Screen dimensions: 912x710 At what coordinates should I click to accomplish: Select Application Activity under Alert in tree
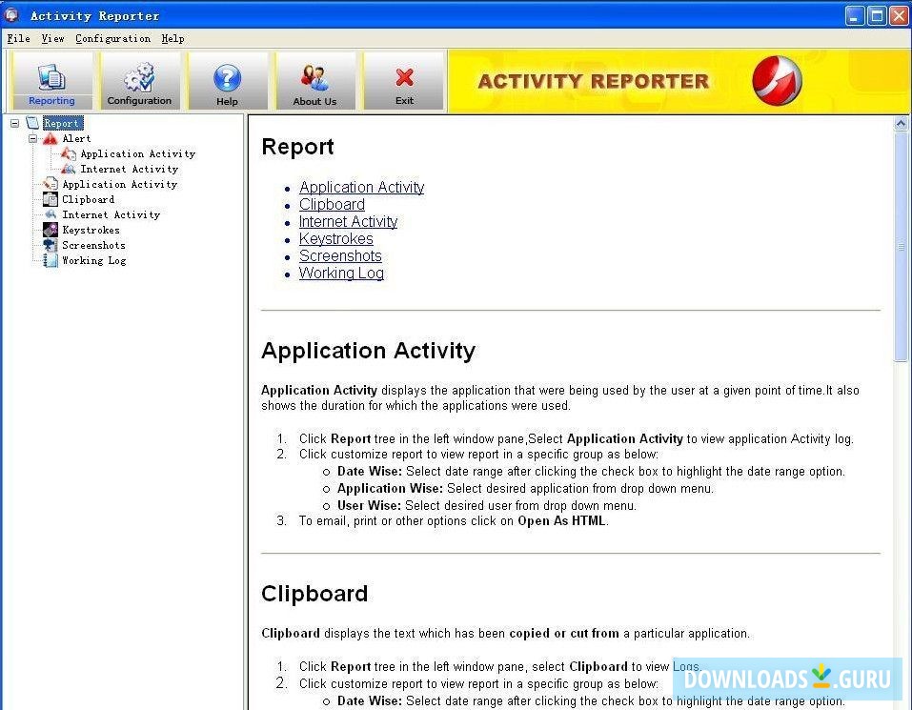pos(138,153)
